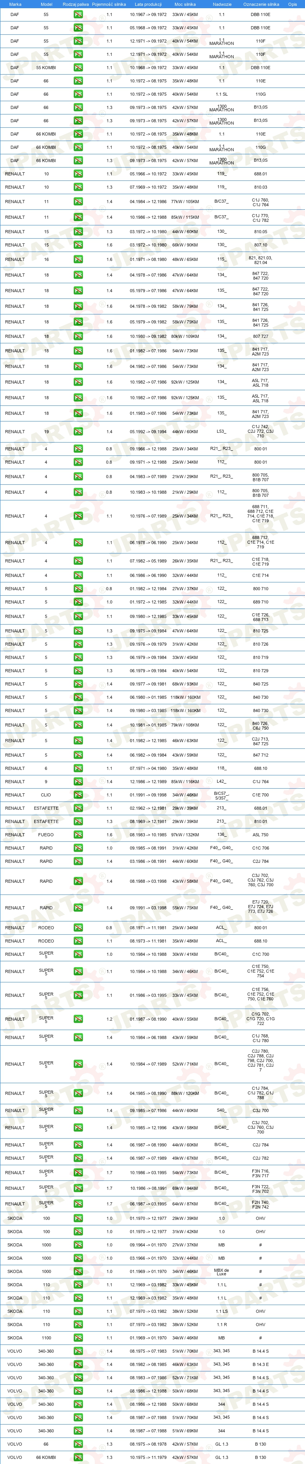Select the 'CLIO' model cell
The height and width of the screenshot is (1464, 305).
(x=46, y=795)
